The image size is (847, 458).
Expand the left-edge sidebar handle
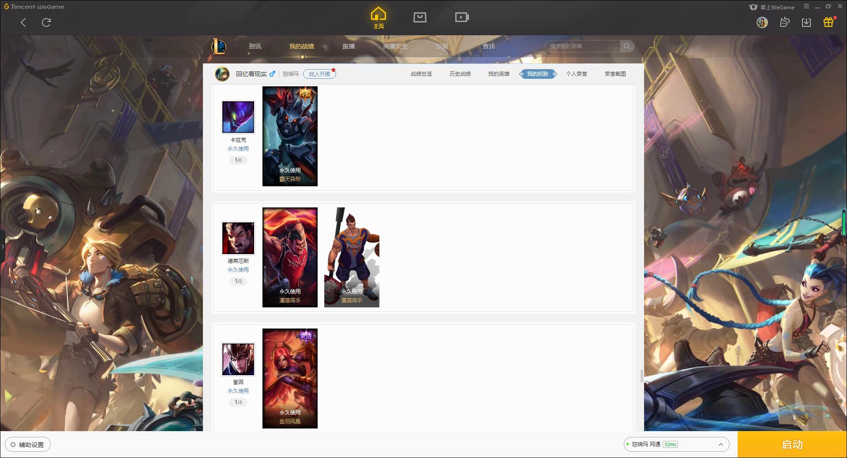(2, 247)
